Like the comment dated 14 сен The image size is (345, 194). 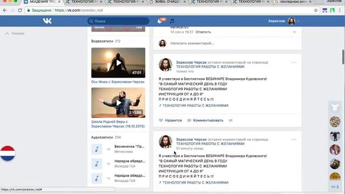tap(294, 32)
